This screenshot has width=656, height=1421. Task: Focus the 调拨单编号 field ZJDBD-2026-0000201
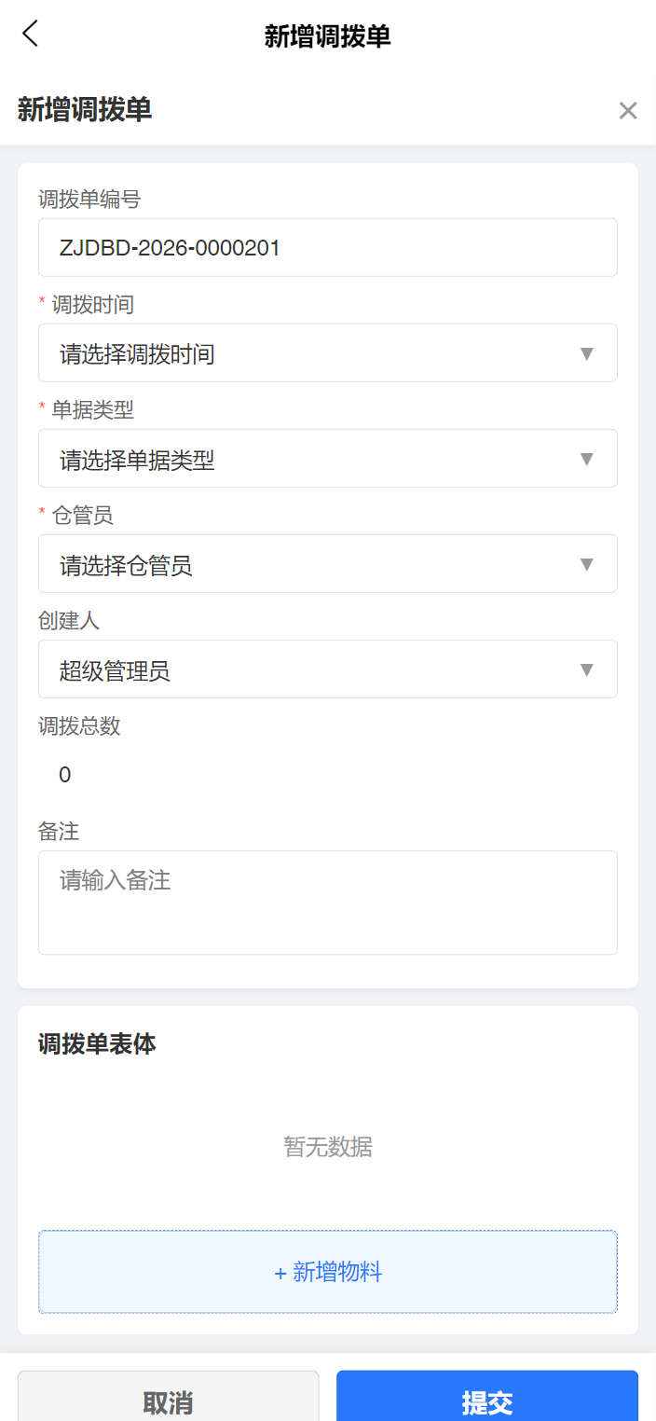327,248
